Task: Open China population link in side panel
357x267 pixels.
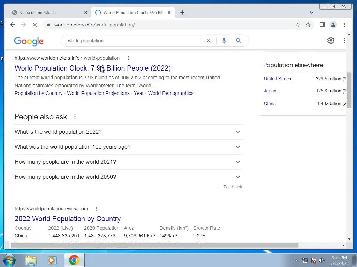Action: 270,103
